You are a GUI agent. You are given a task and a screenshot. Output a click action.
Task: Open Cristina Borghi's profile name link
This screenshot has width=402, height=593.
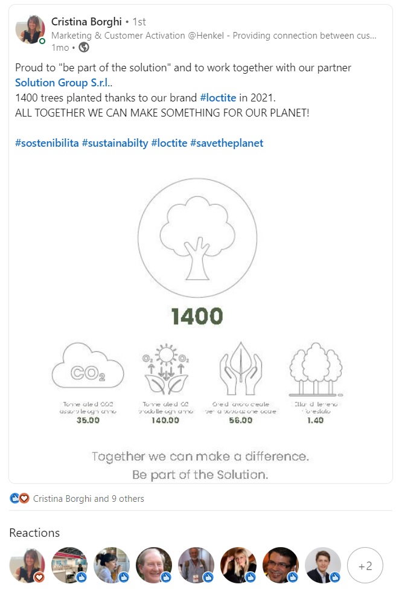pos(86,22)
